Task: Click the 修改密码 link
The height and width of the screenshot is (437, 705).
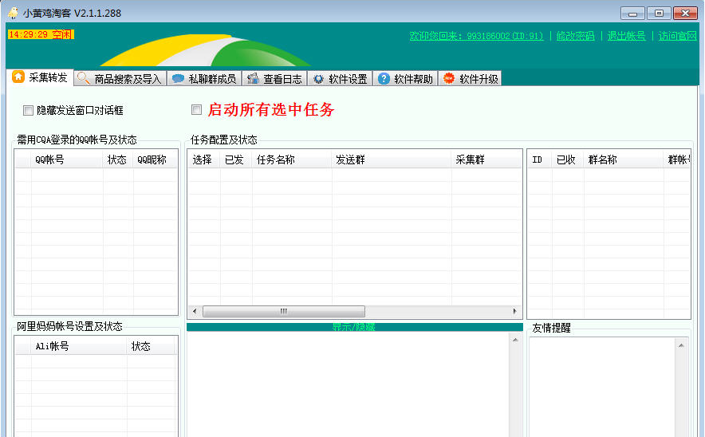Action: pos(575,36)
